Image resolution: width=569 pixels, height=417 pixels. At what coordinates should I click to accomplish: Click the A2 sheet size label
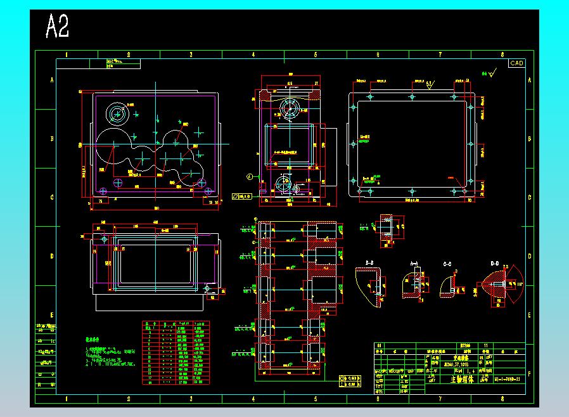(57, 26)
